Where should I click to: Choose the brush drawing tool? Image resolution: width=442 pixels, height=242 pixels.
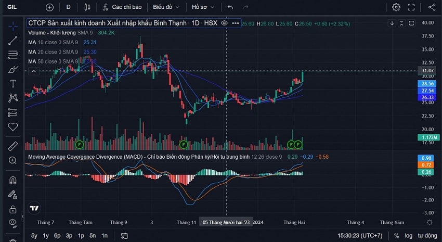coord(13,69)
